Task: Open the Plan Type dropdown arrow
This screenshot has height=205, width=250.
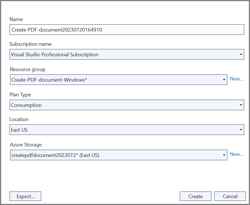Action: (241, 105)
